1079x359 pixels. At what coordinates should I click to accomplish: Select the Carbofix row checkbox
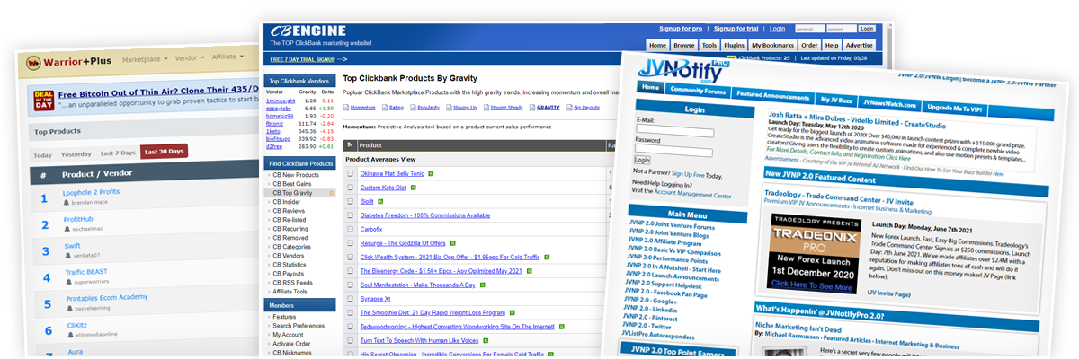coord(350,230)
